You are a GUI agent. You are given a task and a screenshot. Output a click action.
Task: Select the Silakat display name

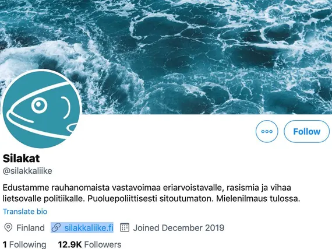click(x=21, y=158)
